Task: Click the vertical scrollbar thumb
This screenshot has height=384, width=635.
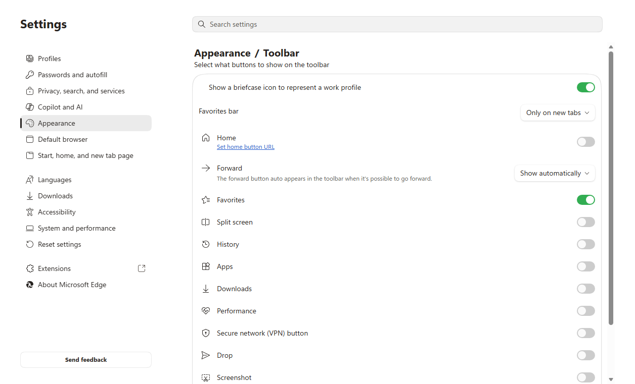Action: [611, 188]
